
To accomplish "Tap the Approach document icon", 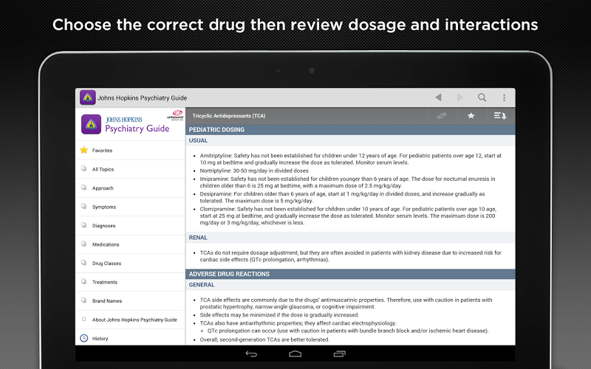I will click(x=84, y=187).
